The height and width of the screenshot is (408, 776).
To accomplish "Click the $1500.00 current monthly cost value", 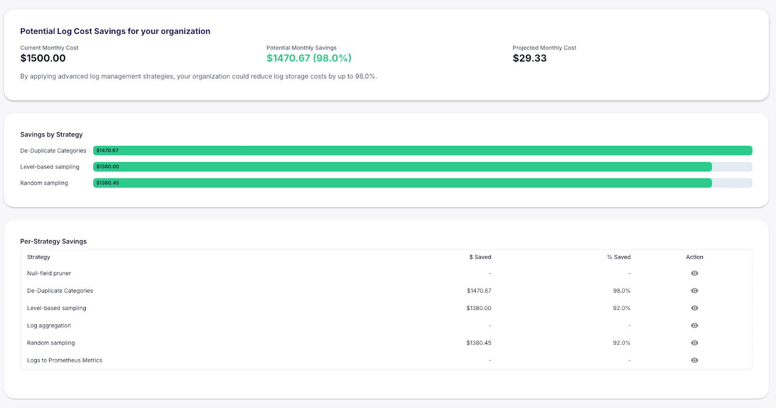I will point(43,58).
